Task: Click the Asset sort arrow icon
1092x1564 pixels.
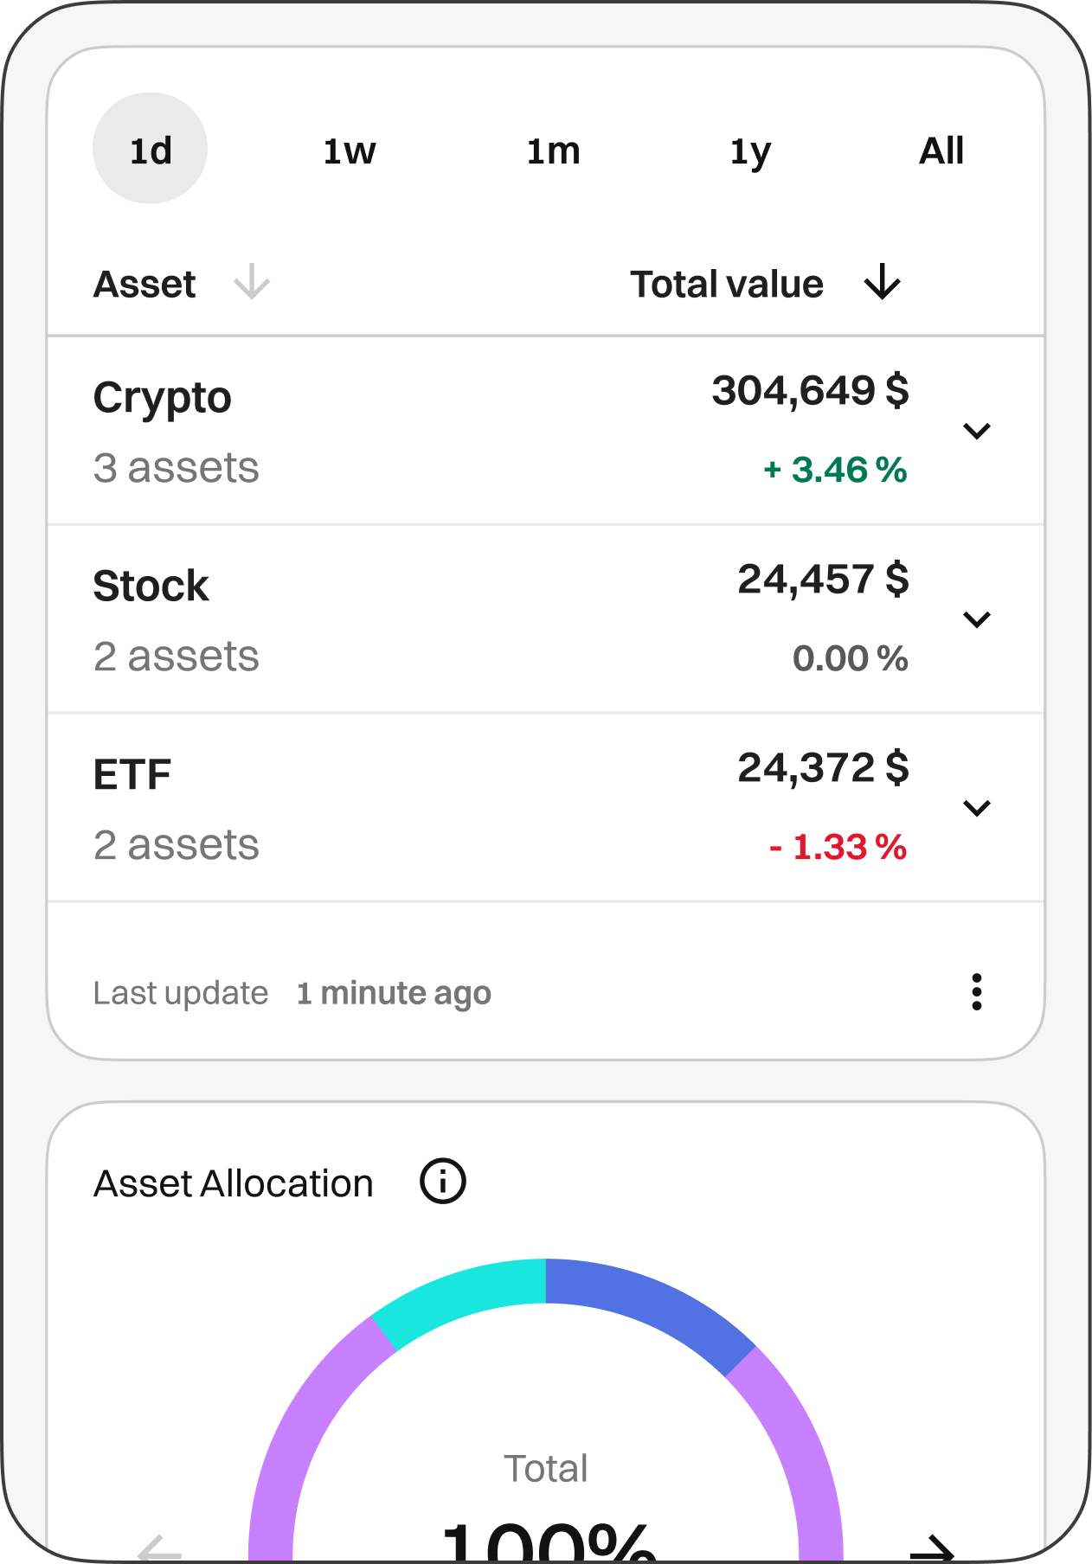Action: click(x=252, y=283)
